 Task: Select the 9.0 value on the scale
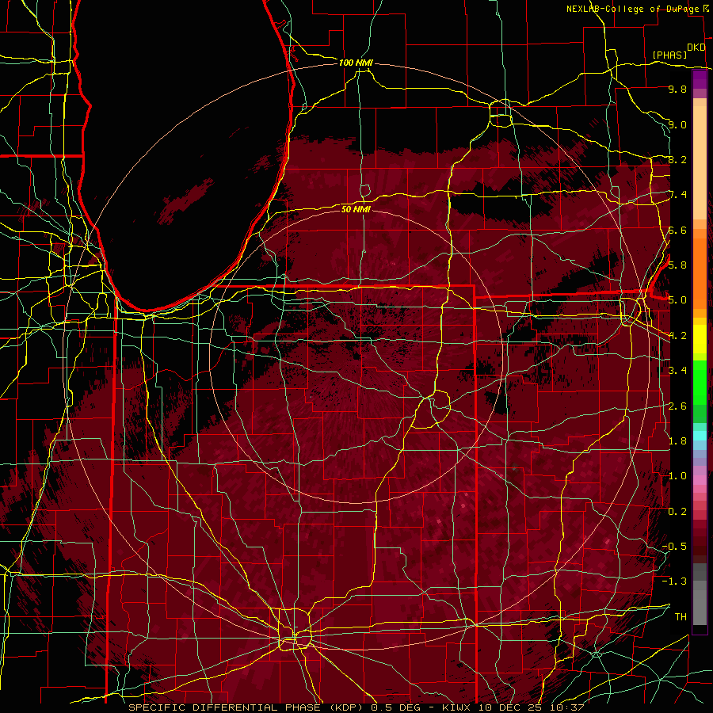tap(677, 124)
